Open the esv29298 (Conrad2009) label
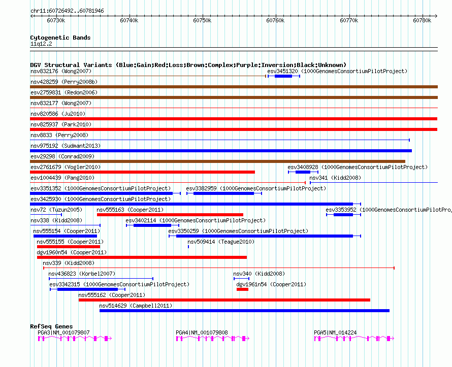This screenshot has height=367, width=452. tap(62, 156)
